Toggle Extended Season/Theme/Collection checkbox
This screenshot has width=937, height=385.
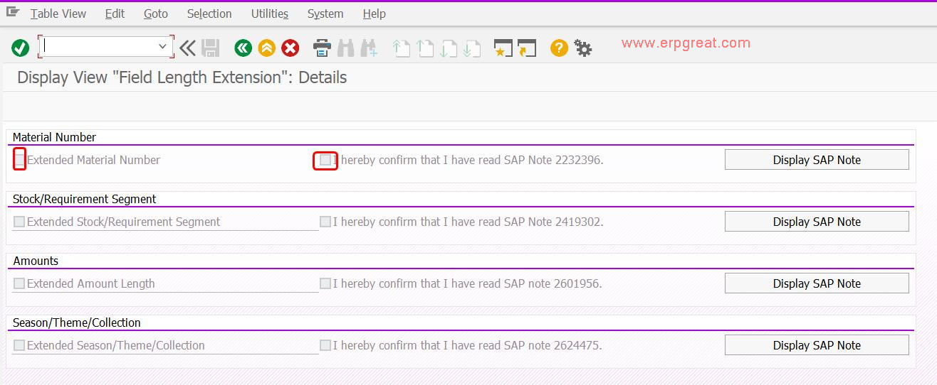click(x=19, y=345)
